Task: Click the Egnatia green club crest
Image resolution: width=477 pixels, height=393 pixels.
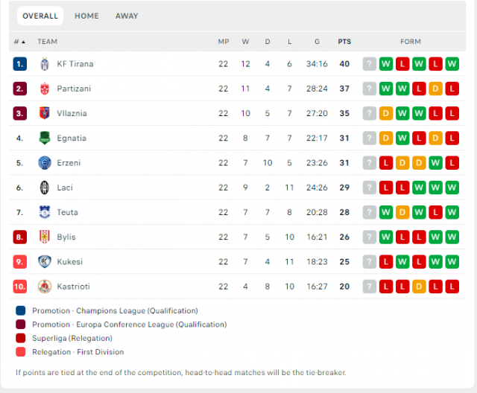Action: (45, 138)
